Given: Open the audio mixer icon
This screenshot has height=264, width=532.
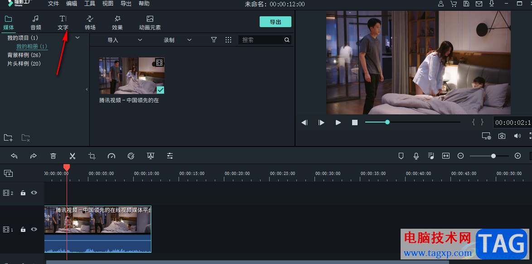Looking at the screenshot, I should 431,156.
